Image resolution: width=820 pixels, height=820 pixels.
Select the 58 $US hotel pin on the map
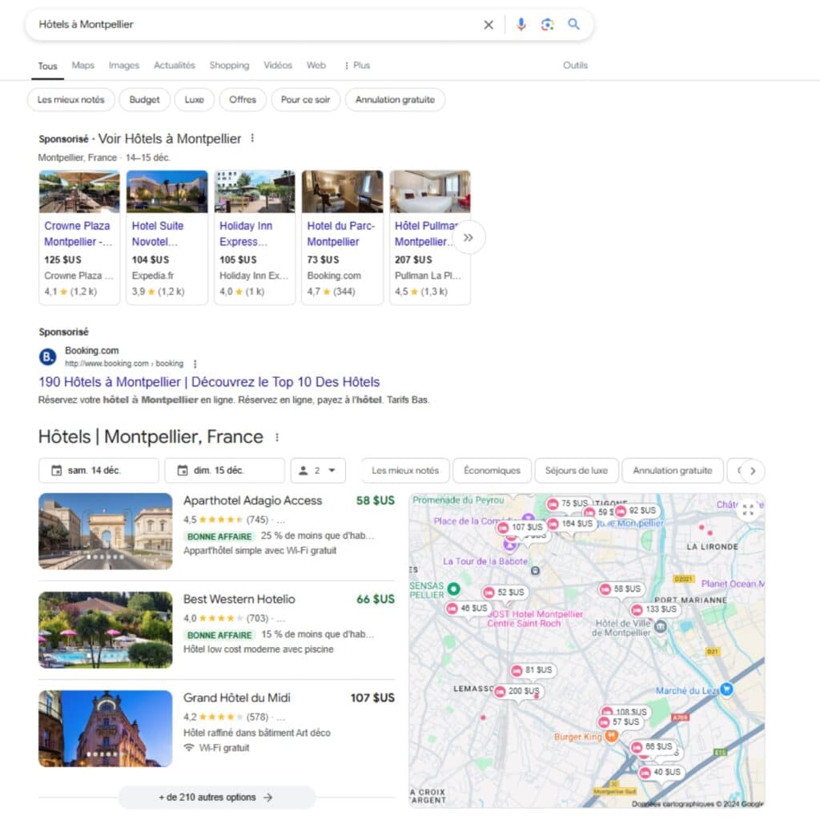(621, 589)
